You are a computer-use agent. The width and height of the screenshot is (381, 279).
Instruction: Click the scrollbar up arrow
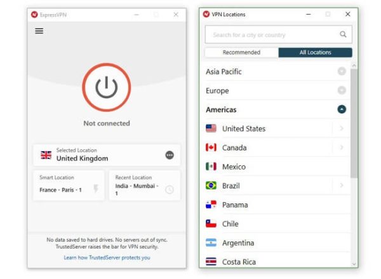tap(354, 65)
